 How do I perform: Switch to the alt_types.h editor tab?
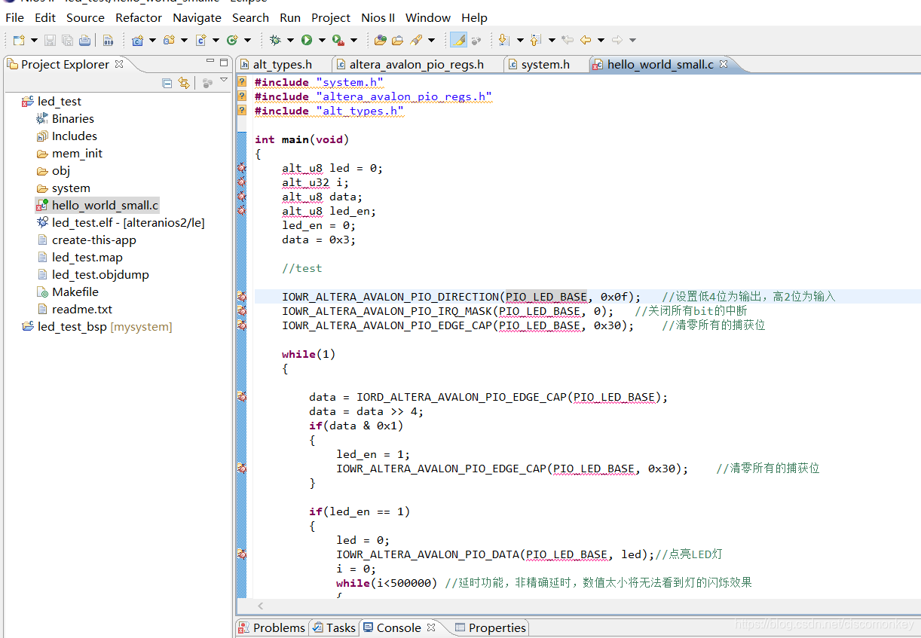pyautogui.click(x=282, y=65)
